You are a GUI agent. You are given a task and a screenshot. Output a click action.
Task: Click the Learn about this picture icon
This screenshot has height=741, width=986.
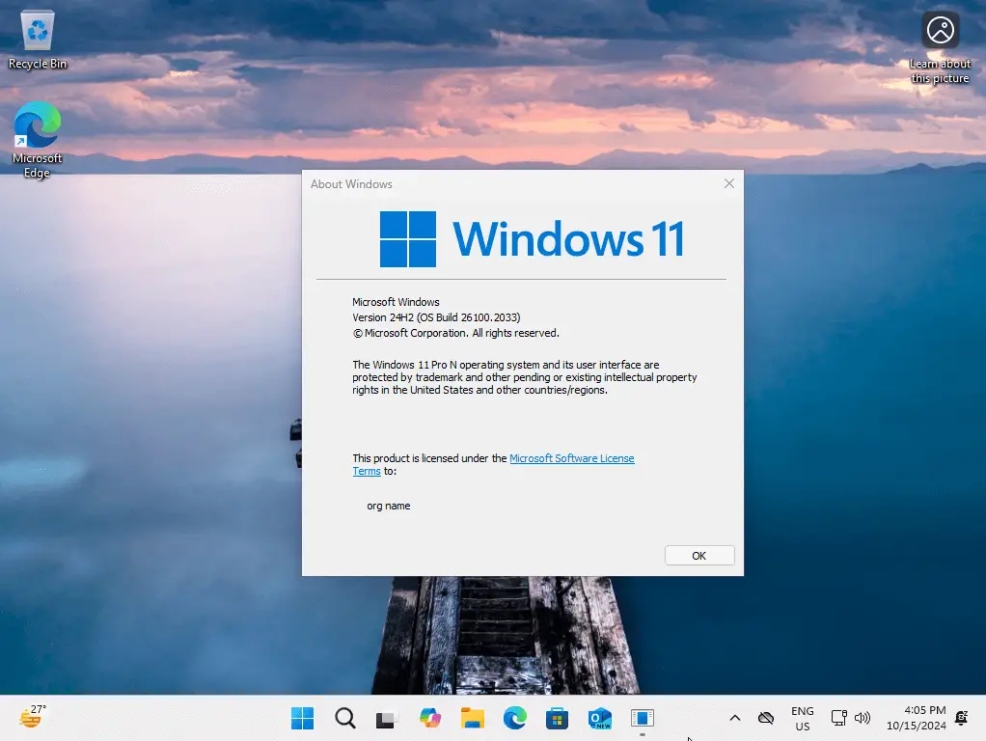[940, 48]
